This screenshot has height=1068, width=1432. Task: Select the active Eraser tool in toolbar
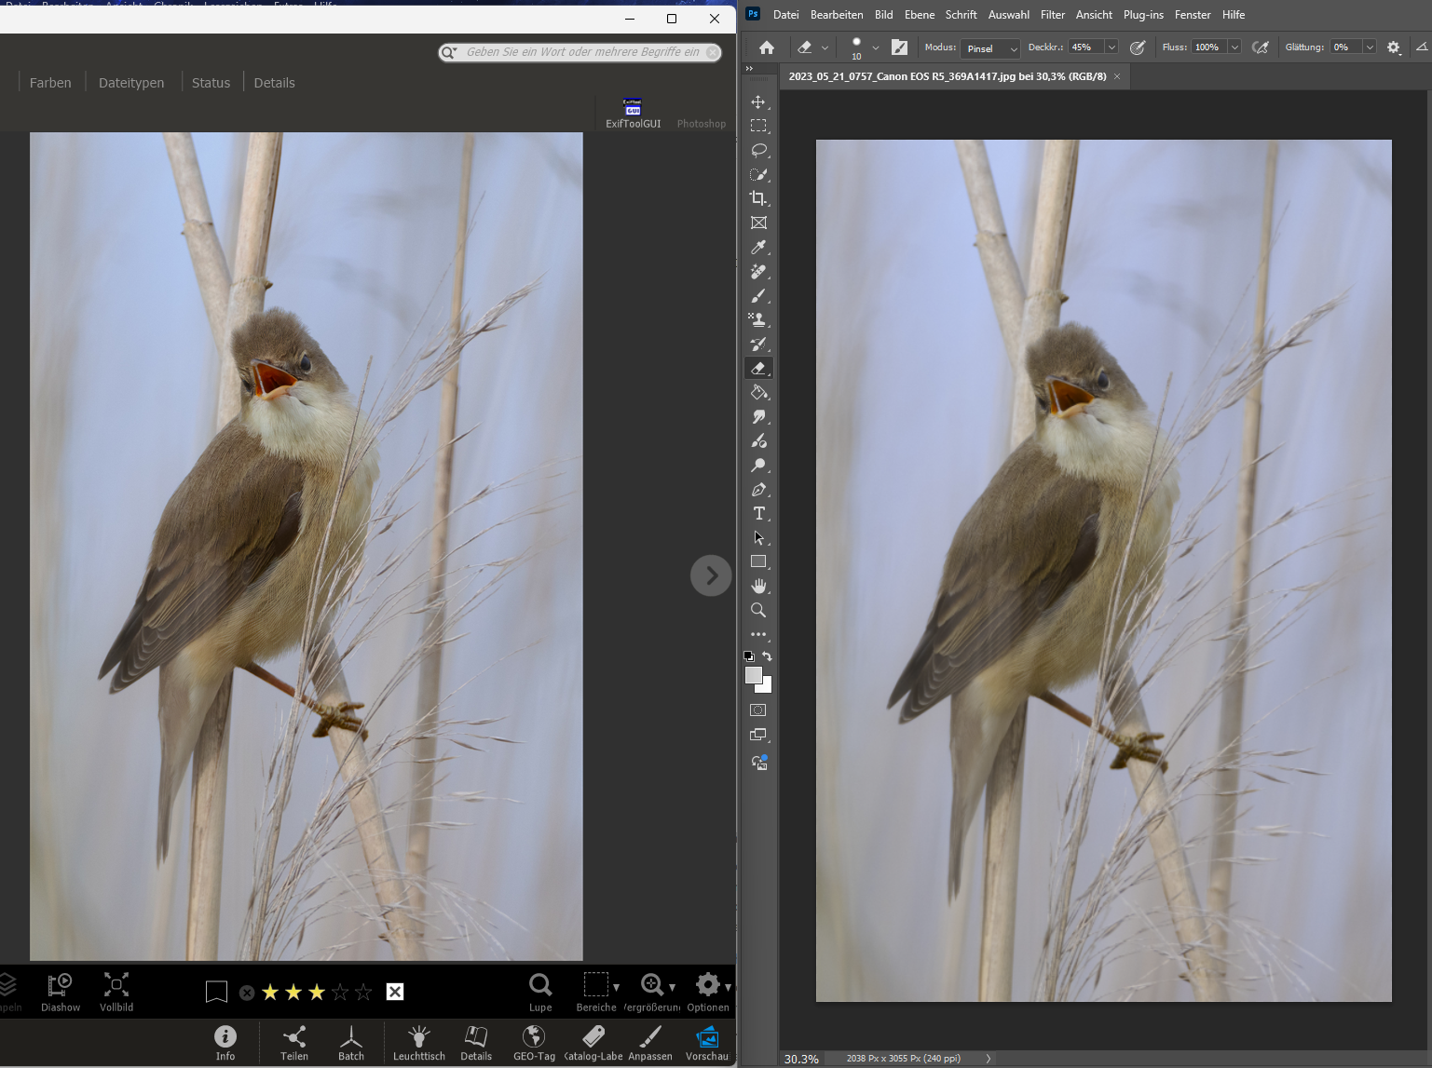click(x=758, y=368)
